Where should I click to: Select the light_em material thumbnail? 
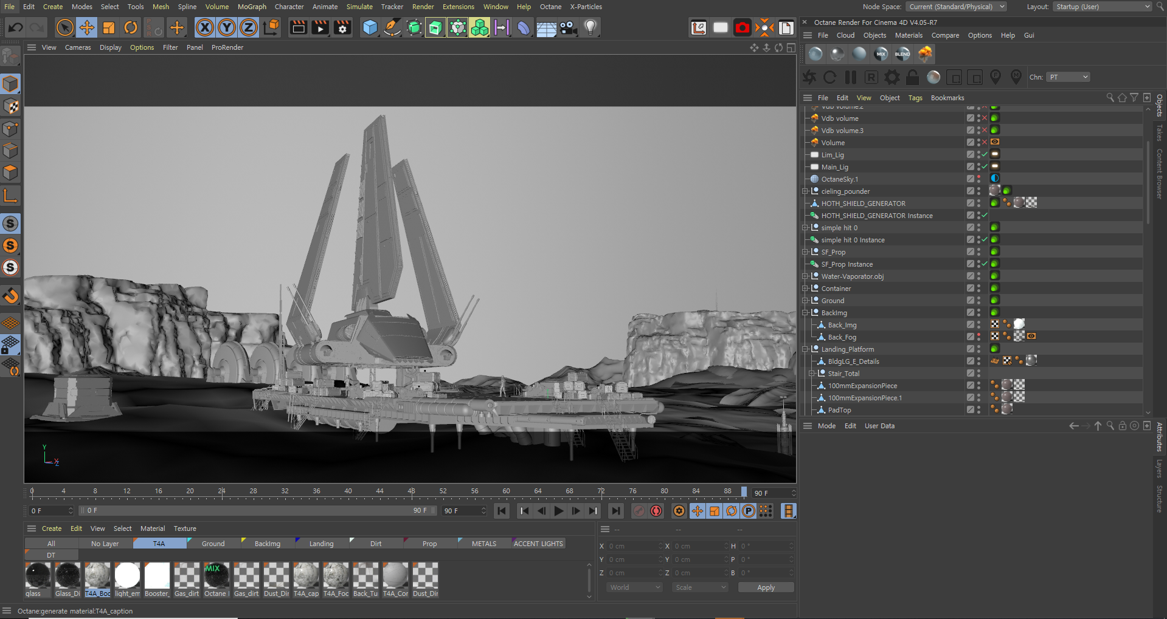pos(127,576)
